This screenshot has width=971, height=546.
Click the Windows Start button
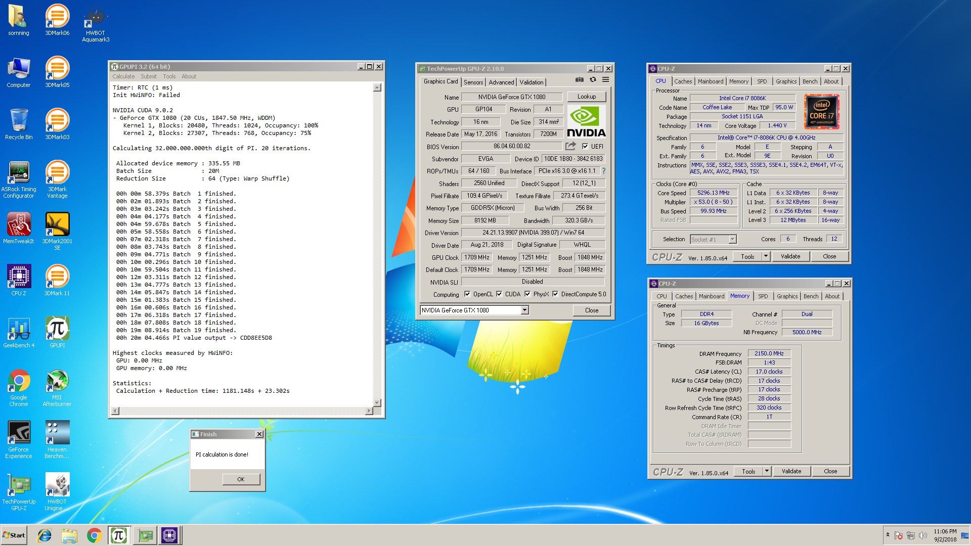14,535
